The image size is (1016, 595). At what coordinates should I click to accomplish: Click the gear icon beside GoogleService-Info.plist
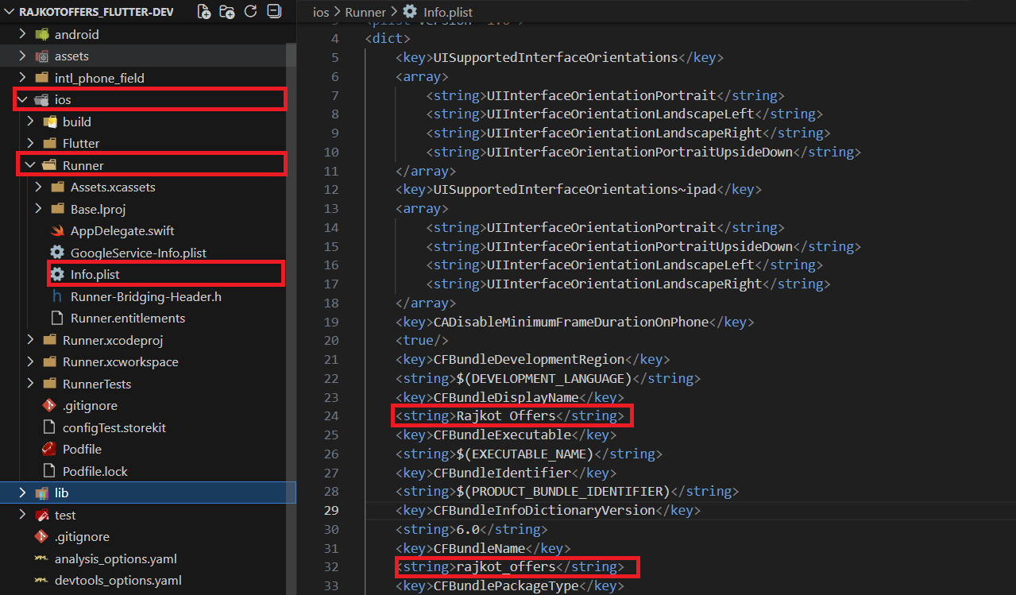[56, 253]
